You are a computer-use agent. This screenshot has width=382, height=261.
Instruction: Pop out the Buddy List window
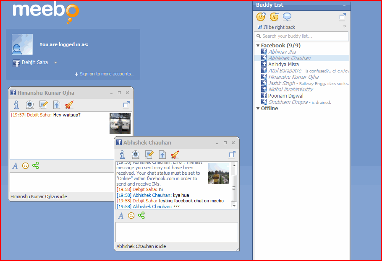click(x=343, y=16)
